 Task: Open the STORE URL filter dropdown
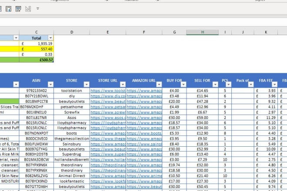click(123, 84)
